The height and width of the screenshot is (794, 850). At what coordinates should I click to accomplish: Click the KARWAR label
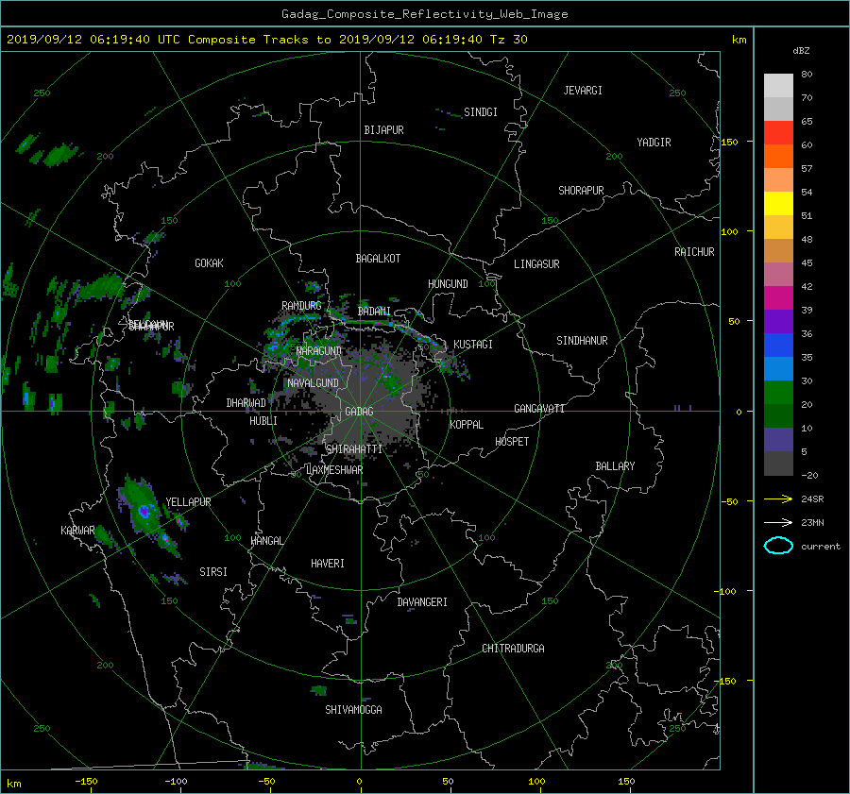click(77, 531)
